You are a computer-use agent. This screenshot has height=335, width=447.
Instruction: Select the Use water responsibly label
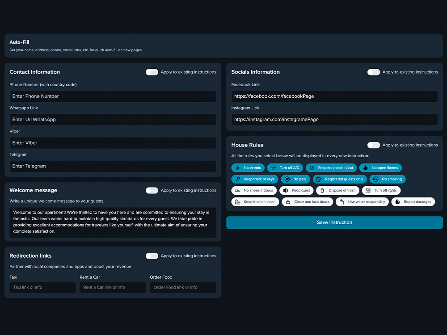(x=367, y=202)
